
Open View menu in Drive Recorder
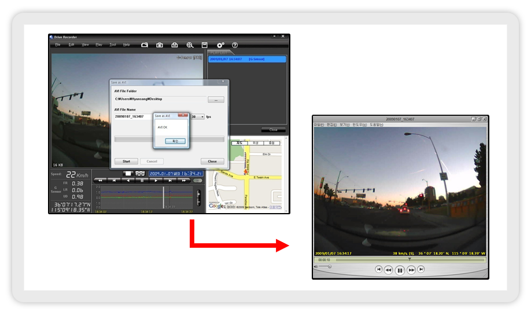click(x=85, y=45)
